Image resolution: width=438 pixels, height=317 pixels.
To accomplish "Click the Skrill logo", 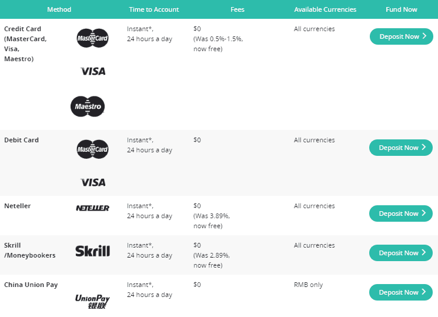I will (93, 251).
